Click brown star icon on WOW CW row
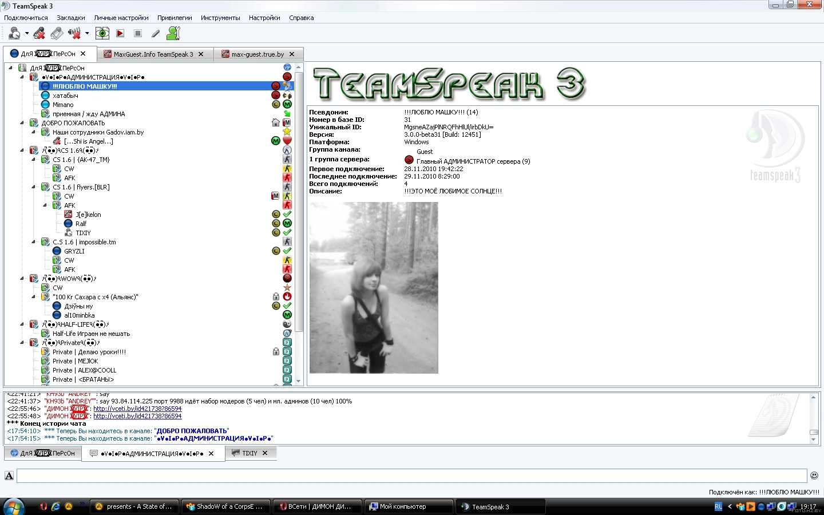Screen dimensions: 824x515 287,287
